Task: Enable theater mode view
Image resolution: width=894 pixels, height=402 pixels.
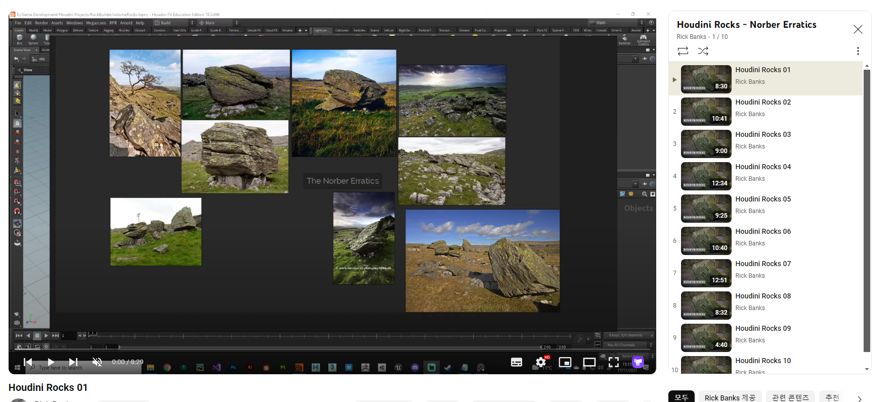Action: [x=589, y=362]
